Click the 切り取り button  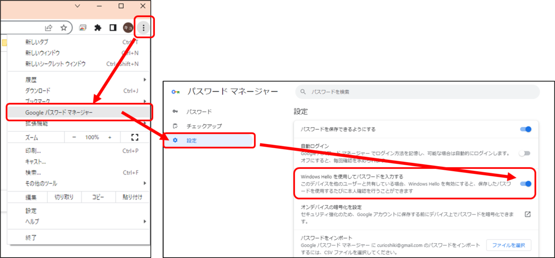click(64, 197)
